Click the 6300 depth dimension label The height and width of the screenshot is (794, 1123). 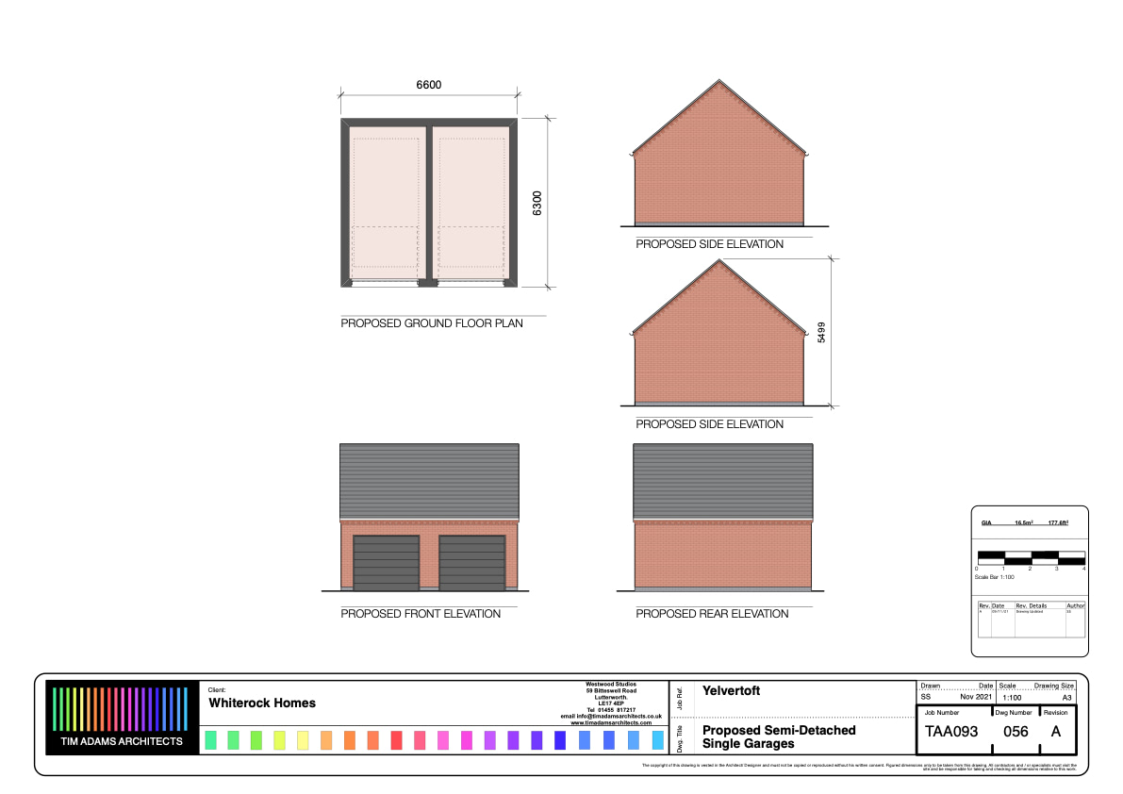pyautogui.click(x=537, y=203)
